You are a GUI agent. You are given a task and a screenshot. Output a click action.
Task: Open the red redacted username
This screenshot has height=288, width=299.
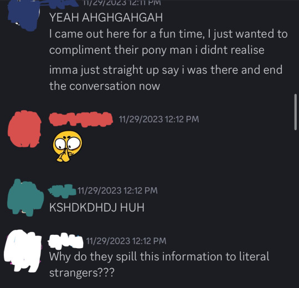point(81,120)
